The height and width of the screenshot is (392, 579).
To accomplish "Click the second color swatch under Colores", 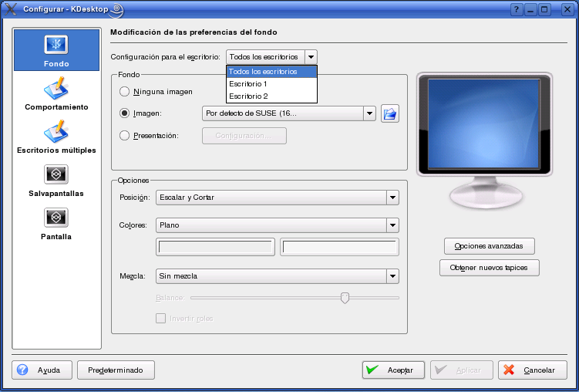I will pyautogui.click(x=339, y=247).
